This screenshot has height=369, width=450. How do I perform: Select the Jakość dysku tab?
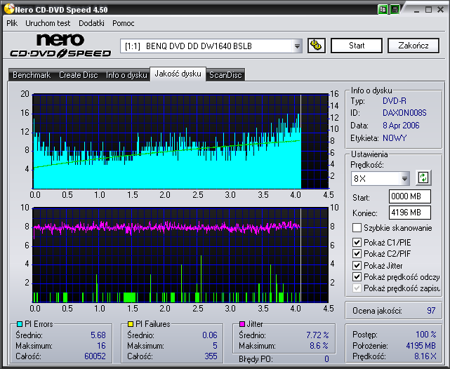178,74
